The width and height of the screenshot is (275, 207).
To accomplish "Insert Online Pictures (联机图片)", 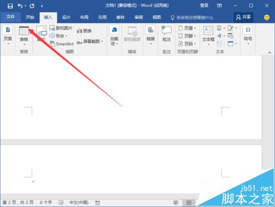I will pyautogui.click(x=61, y=28).
